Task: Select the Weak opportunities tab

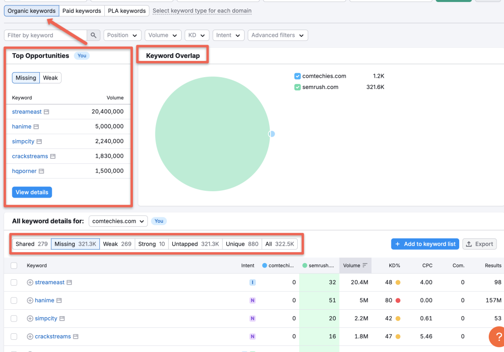Action: [x=51, y=78]
